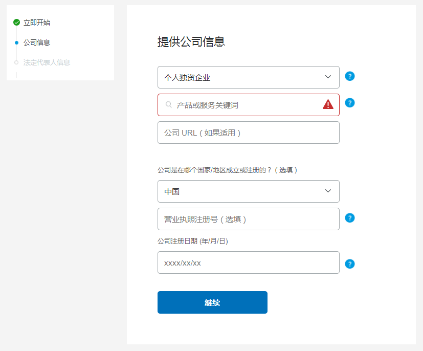Viewport: 423px width, 351px height.
Task: Click the 营业执照注册号 input field
Action: coord(248,219)
